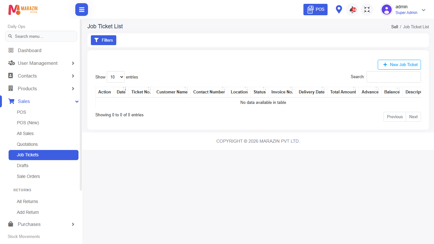This screenshot has height=244, width=434.
Task: Expand the Purchases submenu chevron
Action: click(x=73, y=224)
